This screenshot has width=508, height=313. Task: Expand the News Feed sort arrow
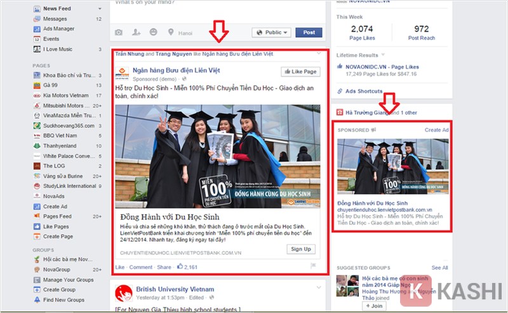point(100,9)
